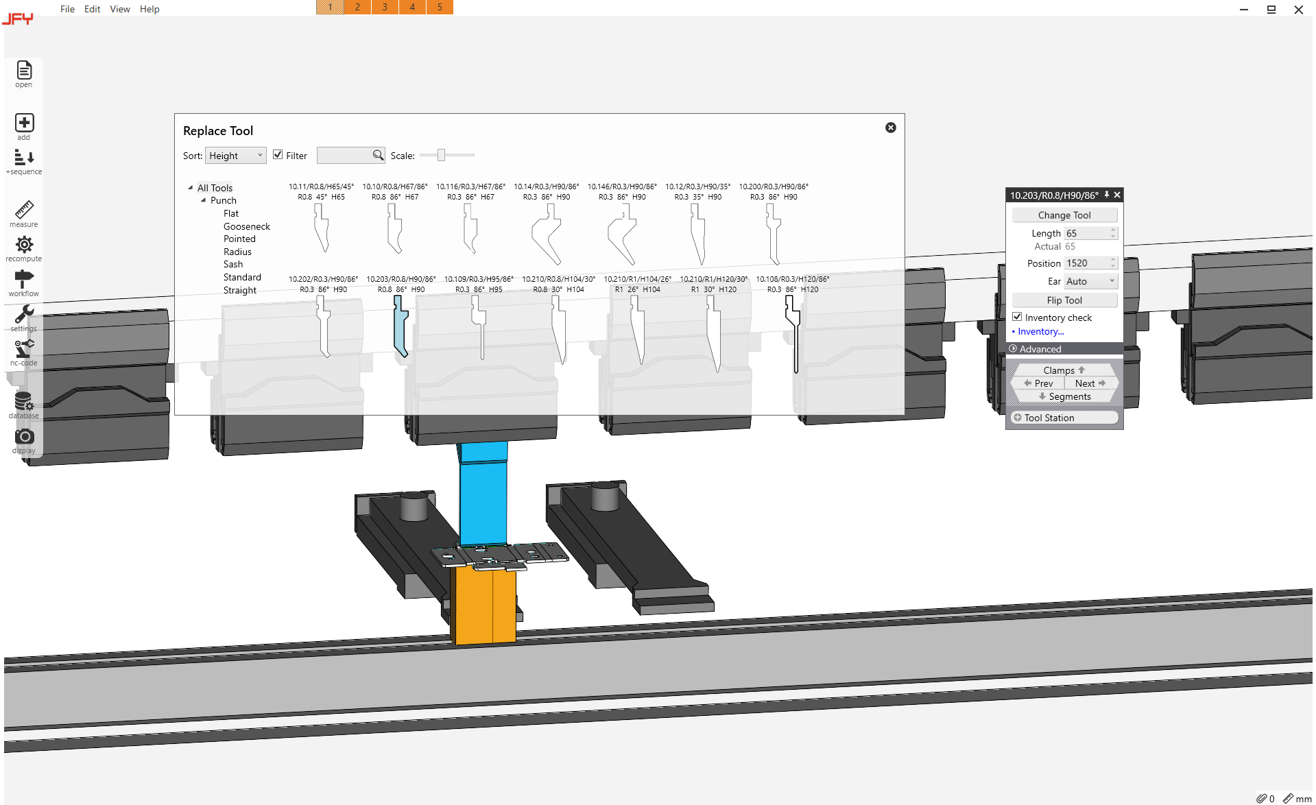Click the display camera icon
This screenshot has height=805, width=1316.
point(24,437)
